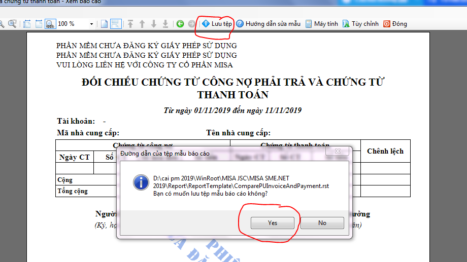Select fit page width icon
The image size is (467, 262).
(x=39, y=24)
